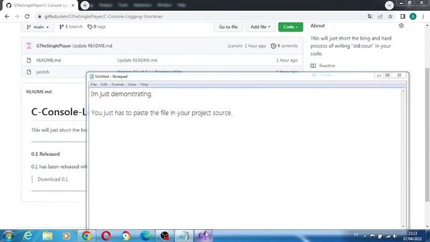Open the 0 tags link
The height and width of the screenshot is (242, 430).
tap(97, 27)
